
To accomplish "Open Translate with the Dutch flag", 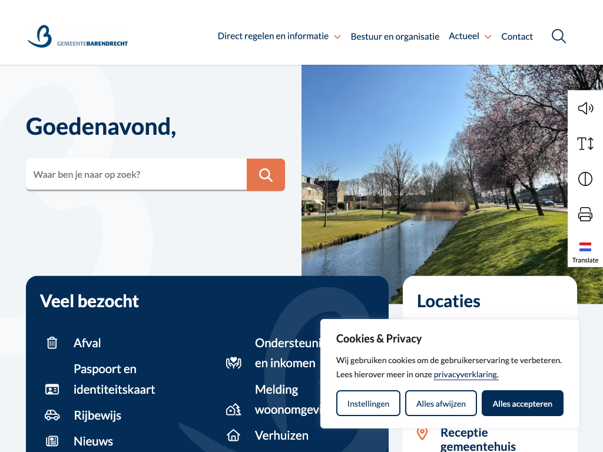I will 585,252.
